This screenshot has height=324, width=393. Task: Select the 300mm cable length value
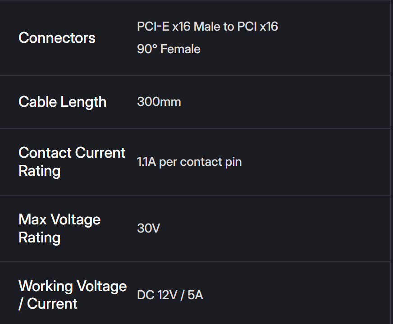[x=159, y=102]
